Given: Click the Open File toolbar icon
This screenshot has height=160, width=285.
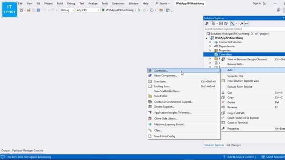Looking at the screenshot, I should tap(28, 10).
